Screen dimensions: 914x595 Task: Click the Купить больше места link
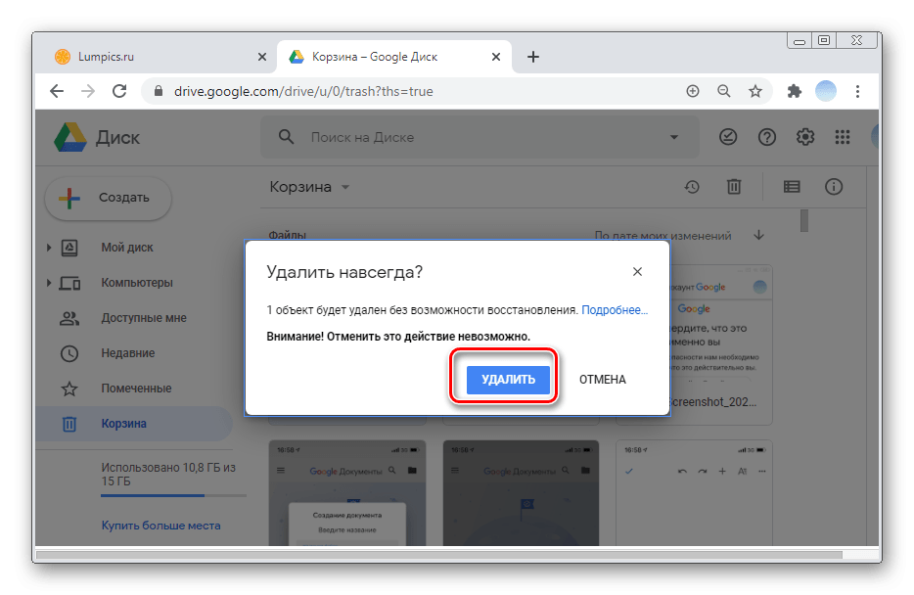pyautogui.click(x=160, y=526)
